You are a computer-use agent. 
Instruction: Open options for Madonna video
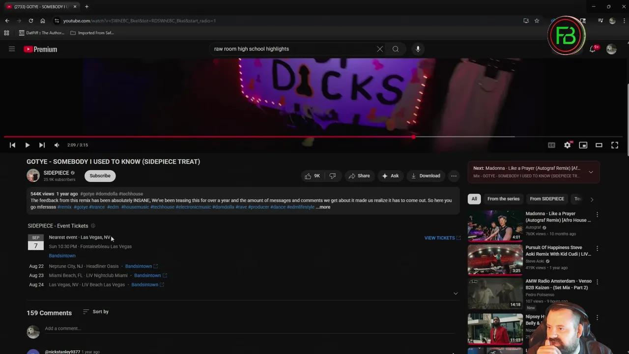[x=597, y=215]
